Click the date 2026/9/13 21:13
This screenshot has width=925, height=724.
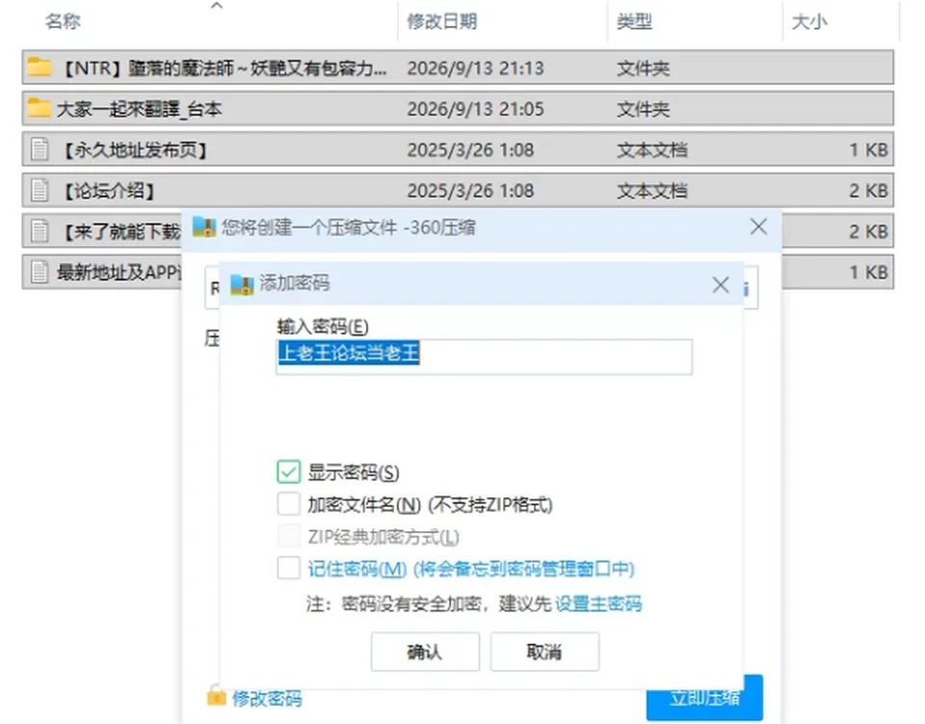475,67
